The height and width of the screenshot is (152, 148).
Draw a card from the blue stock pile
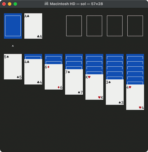[13, 26]
